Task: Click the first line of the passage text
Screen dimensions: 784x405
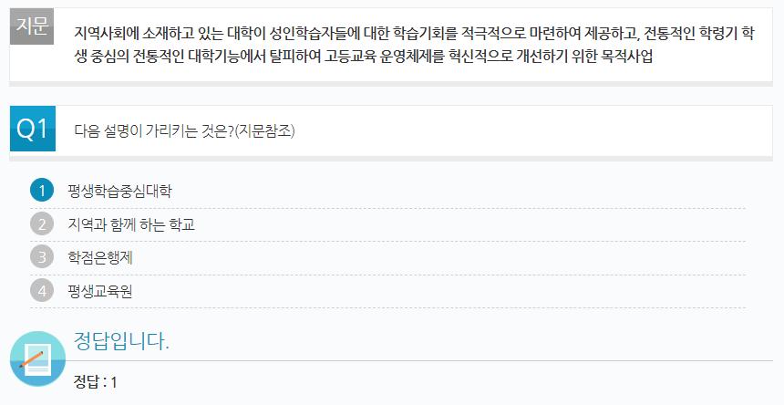Action: click(414, 34)
